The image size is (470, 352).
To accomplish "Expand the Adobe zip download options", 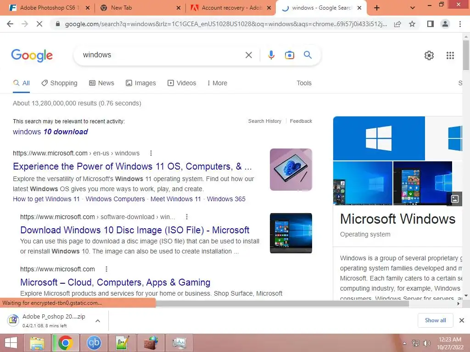I will click(x=97, y=321).
